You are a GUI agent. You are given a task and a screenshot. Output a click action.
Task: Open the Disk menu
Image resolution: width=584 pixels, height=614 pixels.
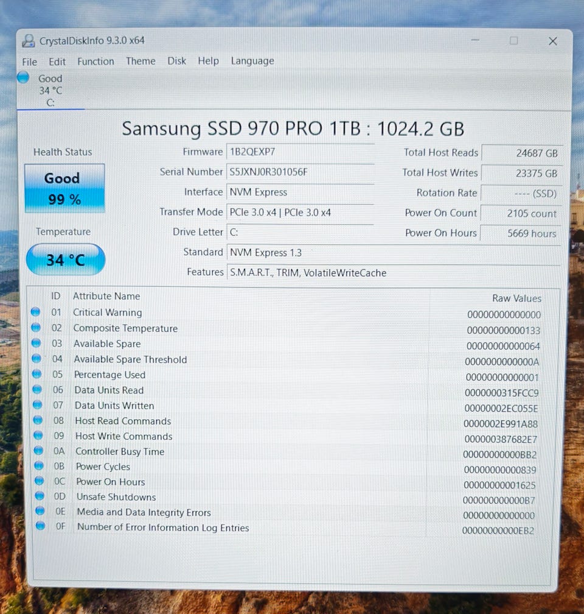[x=177, y=61]
